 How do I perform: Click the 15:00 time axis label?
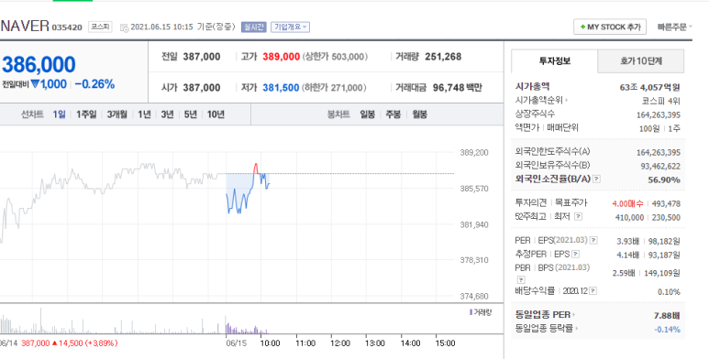tap(445, 343)
